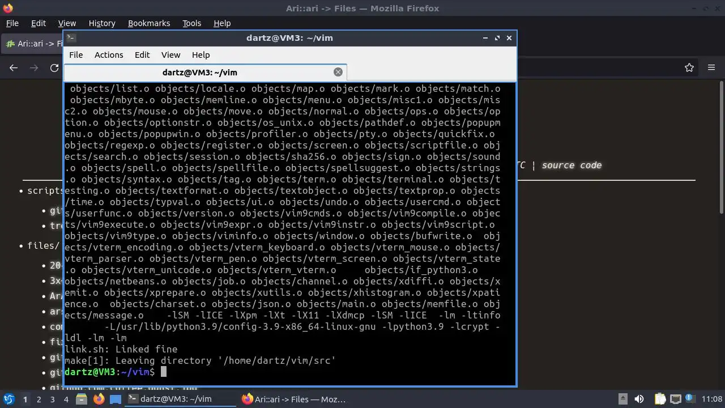Click the Firefox logo in the title bar

pos(8,8)
